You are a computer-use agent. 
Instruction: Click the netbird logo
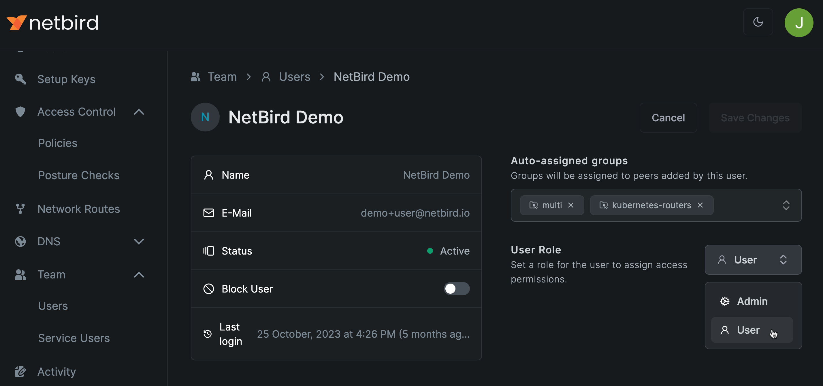pyautogui.click(x=52, y=23)
